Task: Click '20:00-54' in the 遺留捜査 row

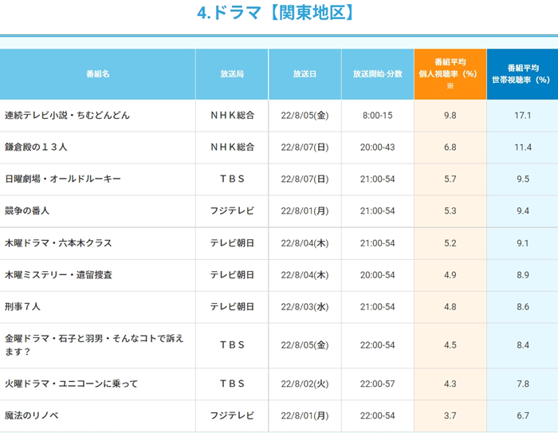Action: tap(378, 275)
